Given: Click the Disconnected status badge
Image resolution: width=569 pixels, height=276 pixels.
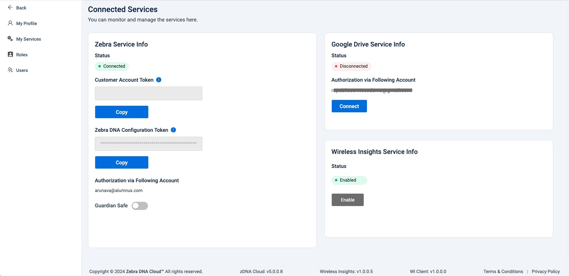Looking at the screenshot, I should pos(351,66).
